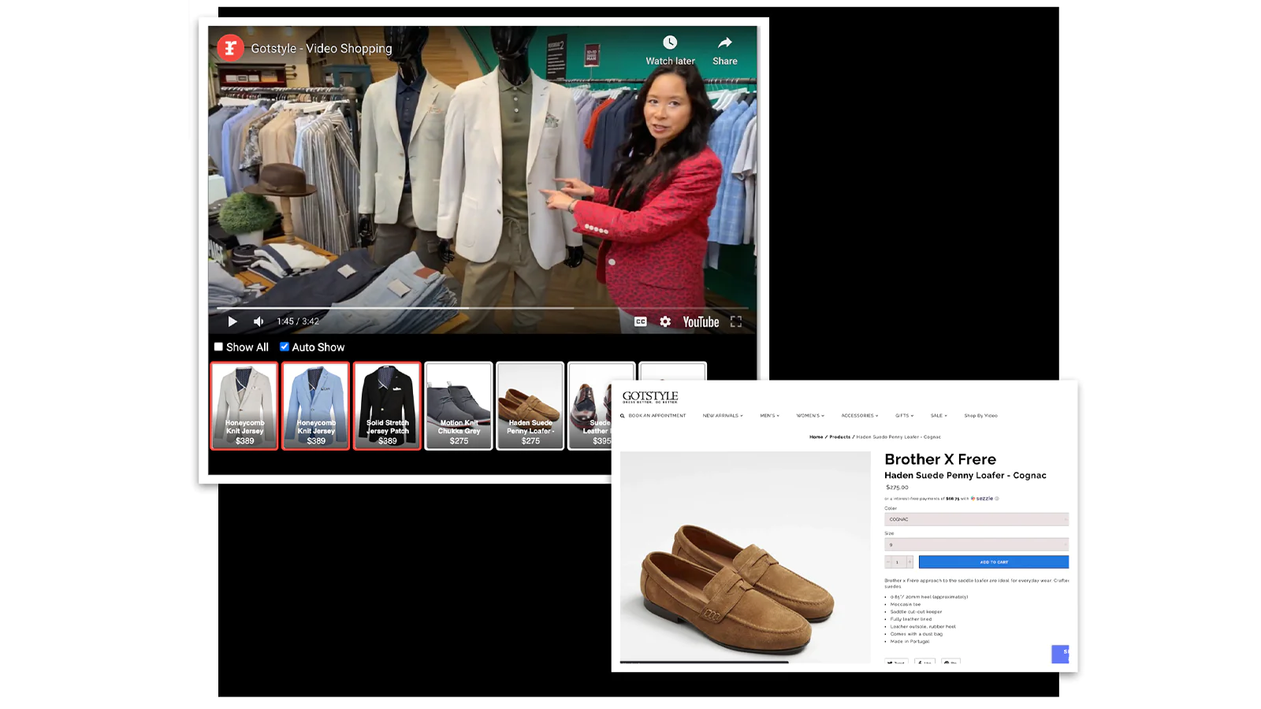Increase quantity with plus stepper

[909, 562]
